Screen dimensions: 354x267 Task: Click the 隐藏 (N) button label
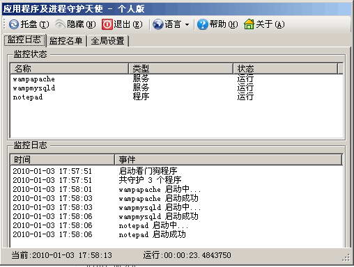tap(82, 24)
